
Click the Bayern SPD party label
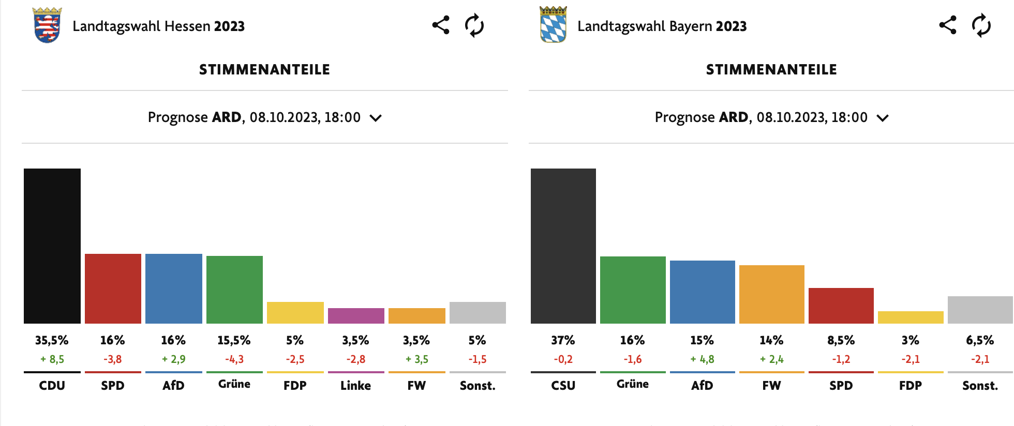841,386
